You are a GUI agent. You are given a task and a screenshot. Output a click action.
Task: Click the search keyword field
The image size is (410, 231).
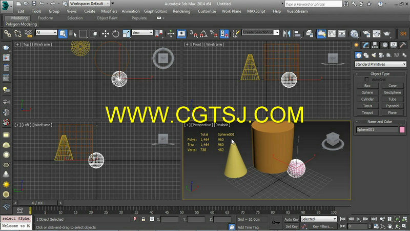[313, 4]
